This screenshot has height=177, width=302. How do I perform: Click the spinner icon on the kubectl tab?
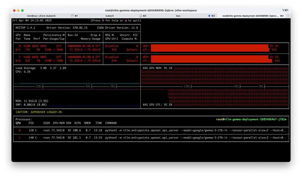(x=140, y=16)
